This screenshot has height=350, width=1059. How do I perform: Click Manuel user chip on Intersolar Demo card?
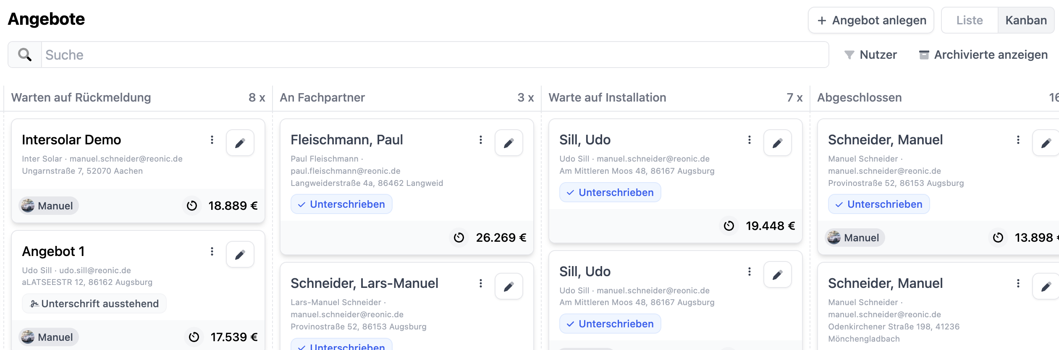[49, 206]
